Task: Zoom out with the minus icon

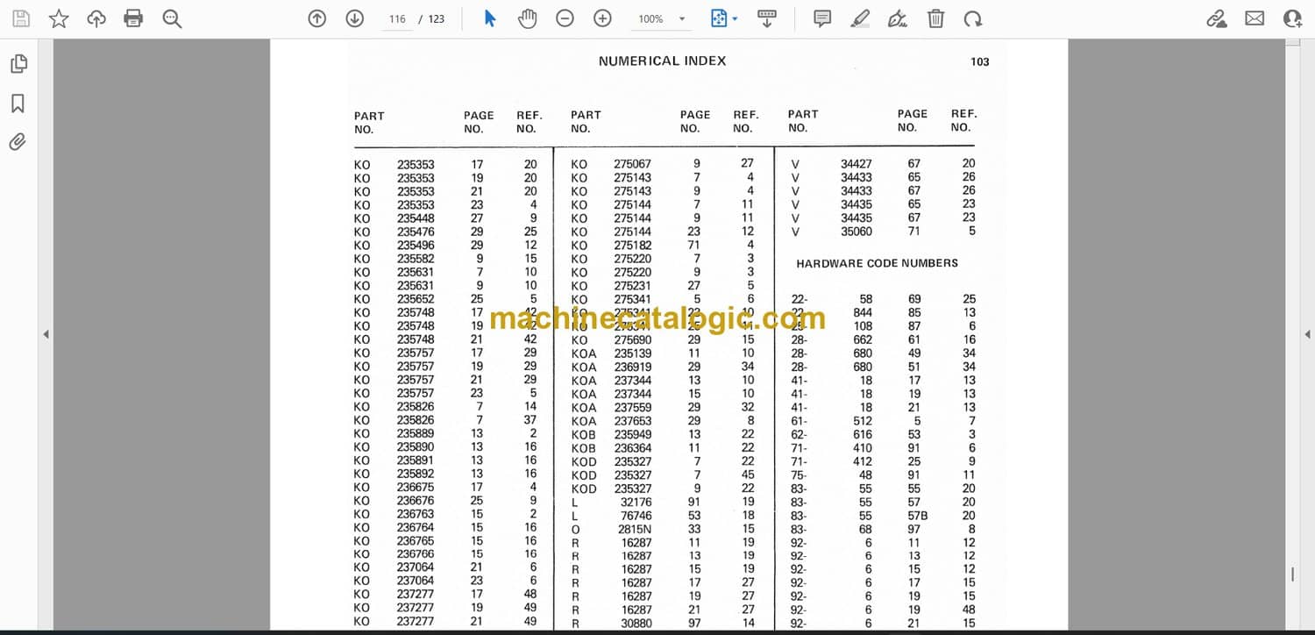Action: [x=565, y=18]
